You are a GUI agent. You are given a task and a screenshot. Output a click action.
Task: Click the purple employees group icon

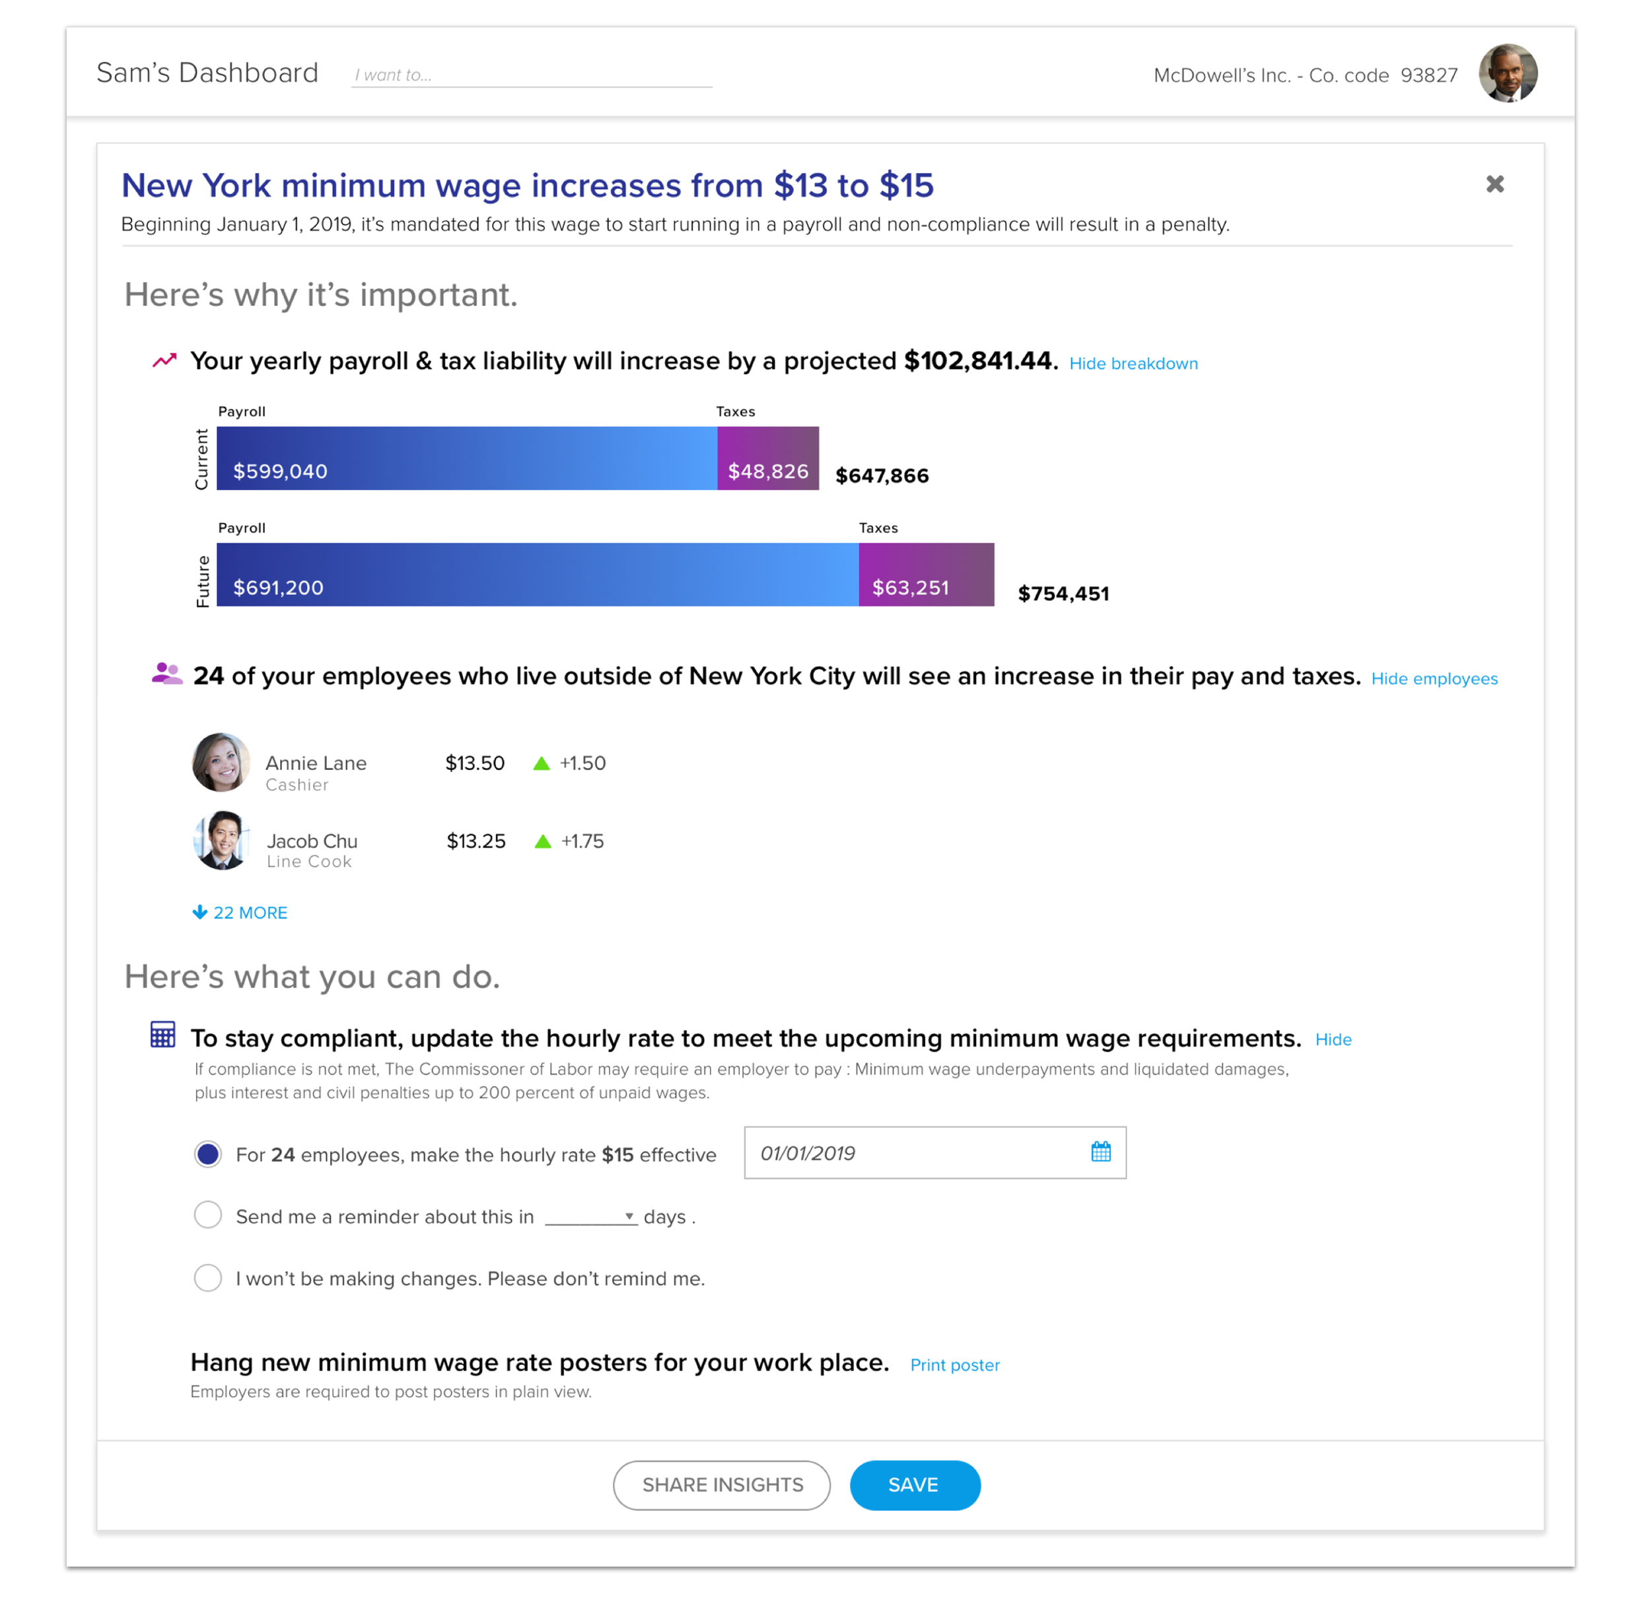pyautogui.click(x=167, y=674)
